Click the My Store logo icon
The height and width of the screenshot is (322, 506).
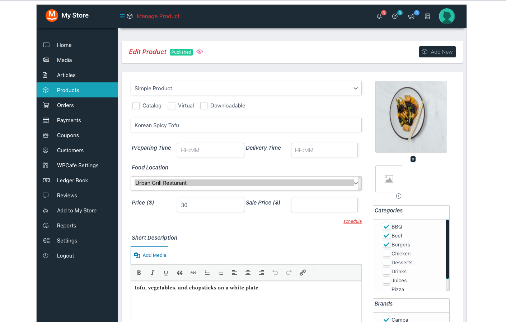[52, 15]
